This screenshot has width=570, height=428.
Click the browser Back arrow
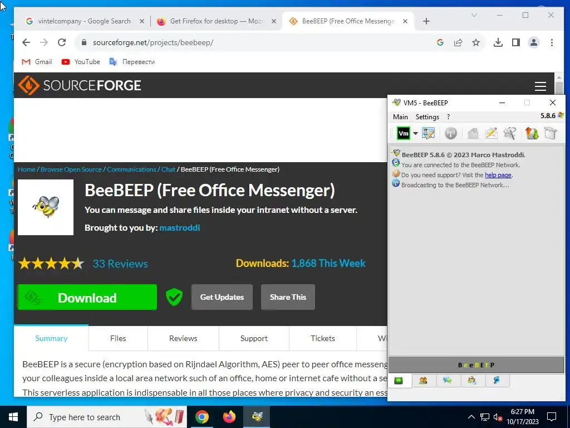click(26, 42)
